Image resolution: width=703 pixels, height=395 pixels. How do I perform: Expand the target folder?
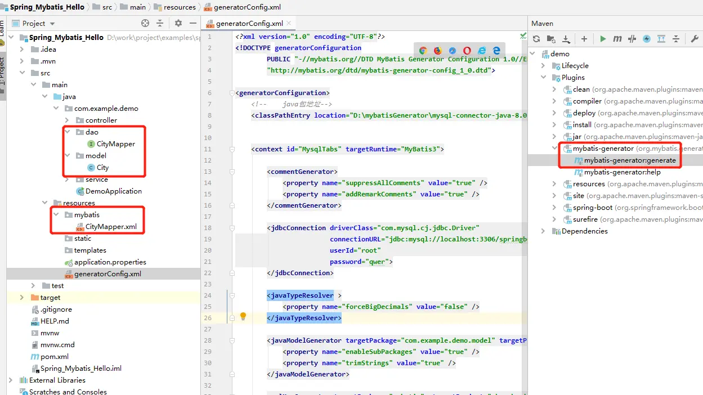23,297
